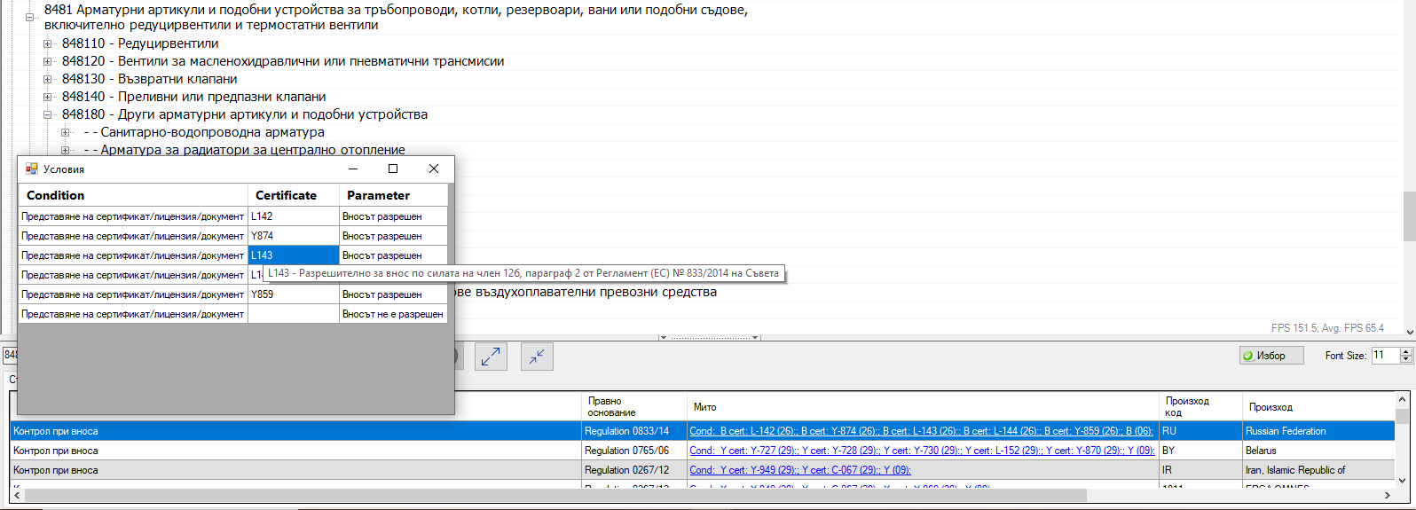
Task: Collapse tree node 848180 Други арматурни артикули
Action: pos(48,114)
